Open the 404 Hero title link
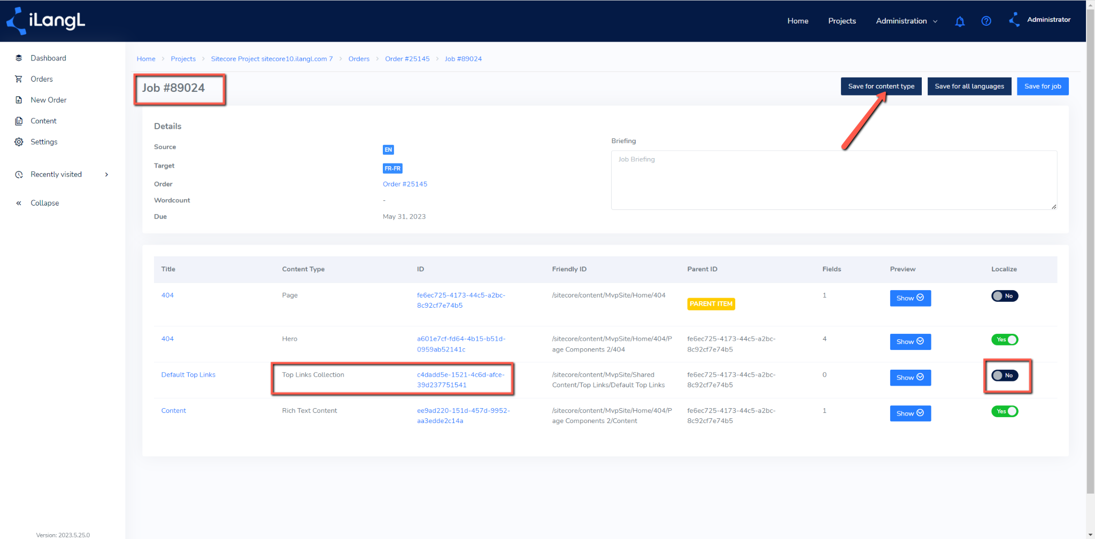 (x=167, y=339)
